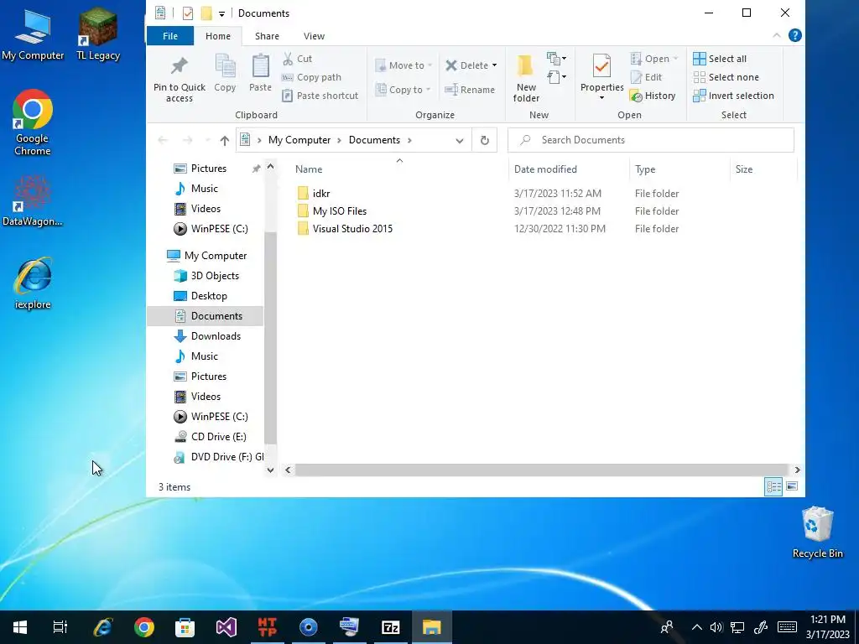Open the Copy to dropdown
The height and width of the screenshot is (644, 859).
[403, 89]
